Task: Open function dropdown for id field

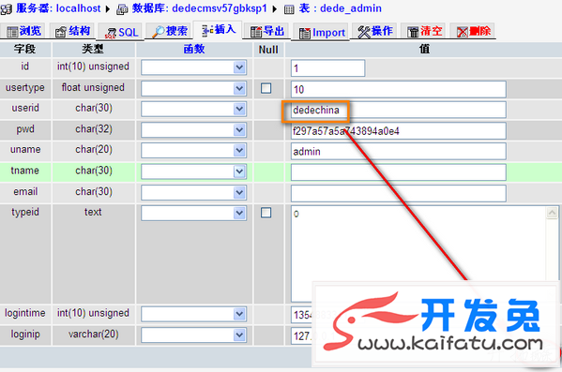Action: point(193,67)
